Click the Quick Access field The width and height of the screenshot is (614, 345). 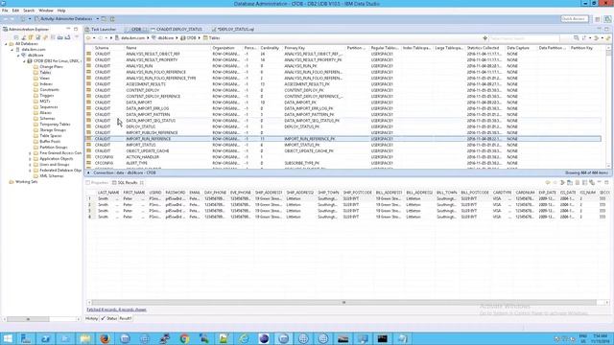(574, 19)
